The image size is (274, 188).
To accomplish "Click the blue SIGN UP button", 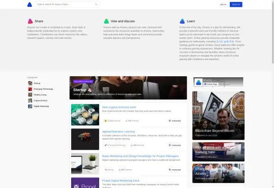I will coord(236,4).
